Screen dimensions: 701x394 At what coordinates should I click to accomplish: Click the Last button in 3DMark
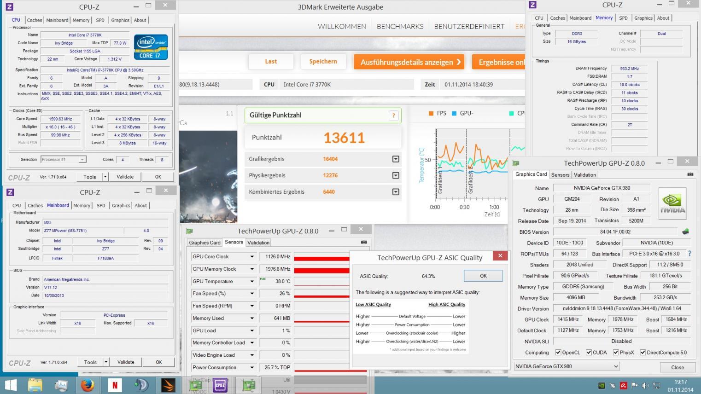click(x=271, y=61)
